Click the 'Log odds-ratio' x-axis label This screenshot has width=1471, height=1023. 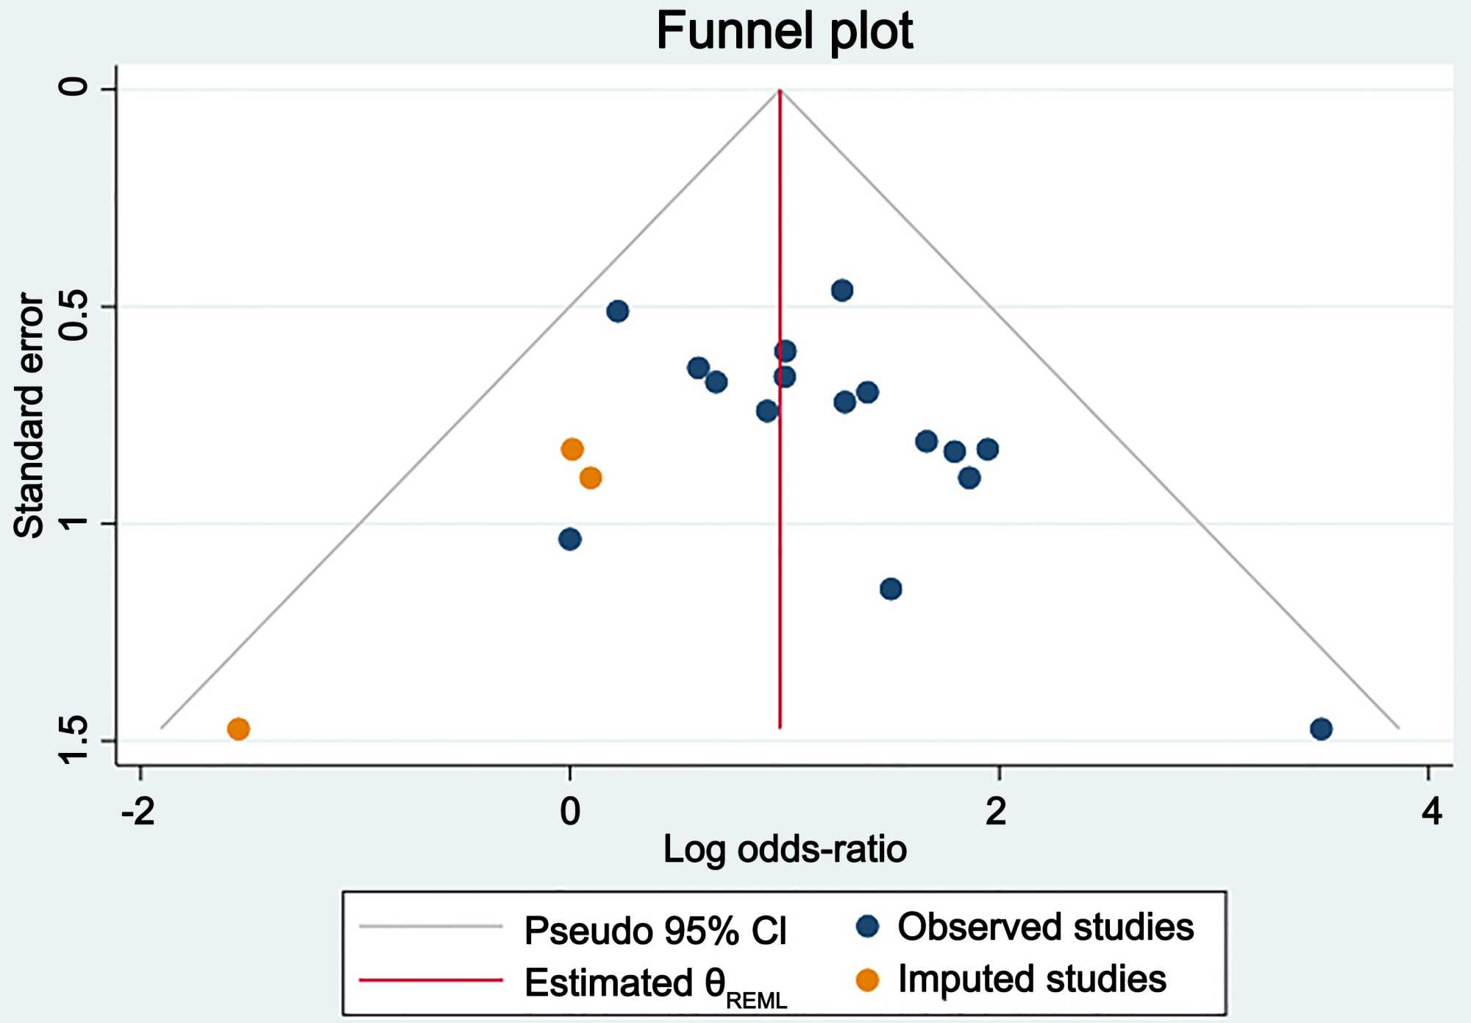click(x=784, y=849)
